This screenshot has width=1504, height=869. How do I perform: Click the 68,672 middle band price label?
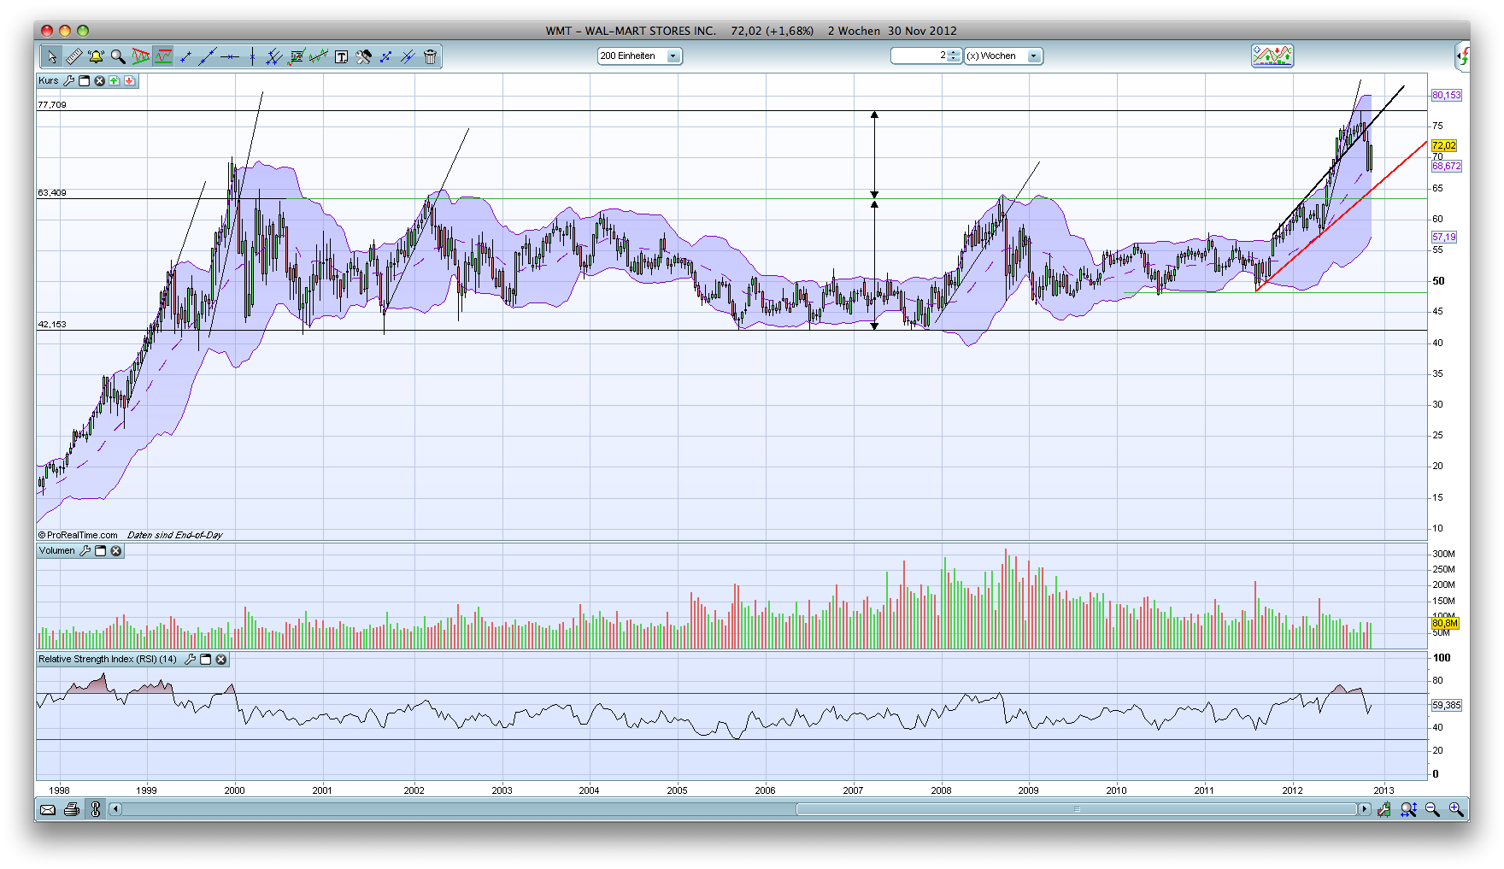click(1447, 167)
